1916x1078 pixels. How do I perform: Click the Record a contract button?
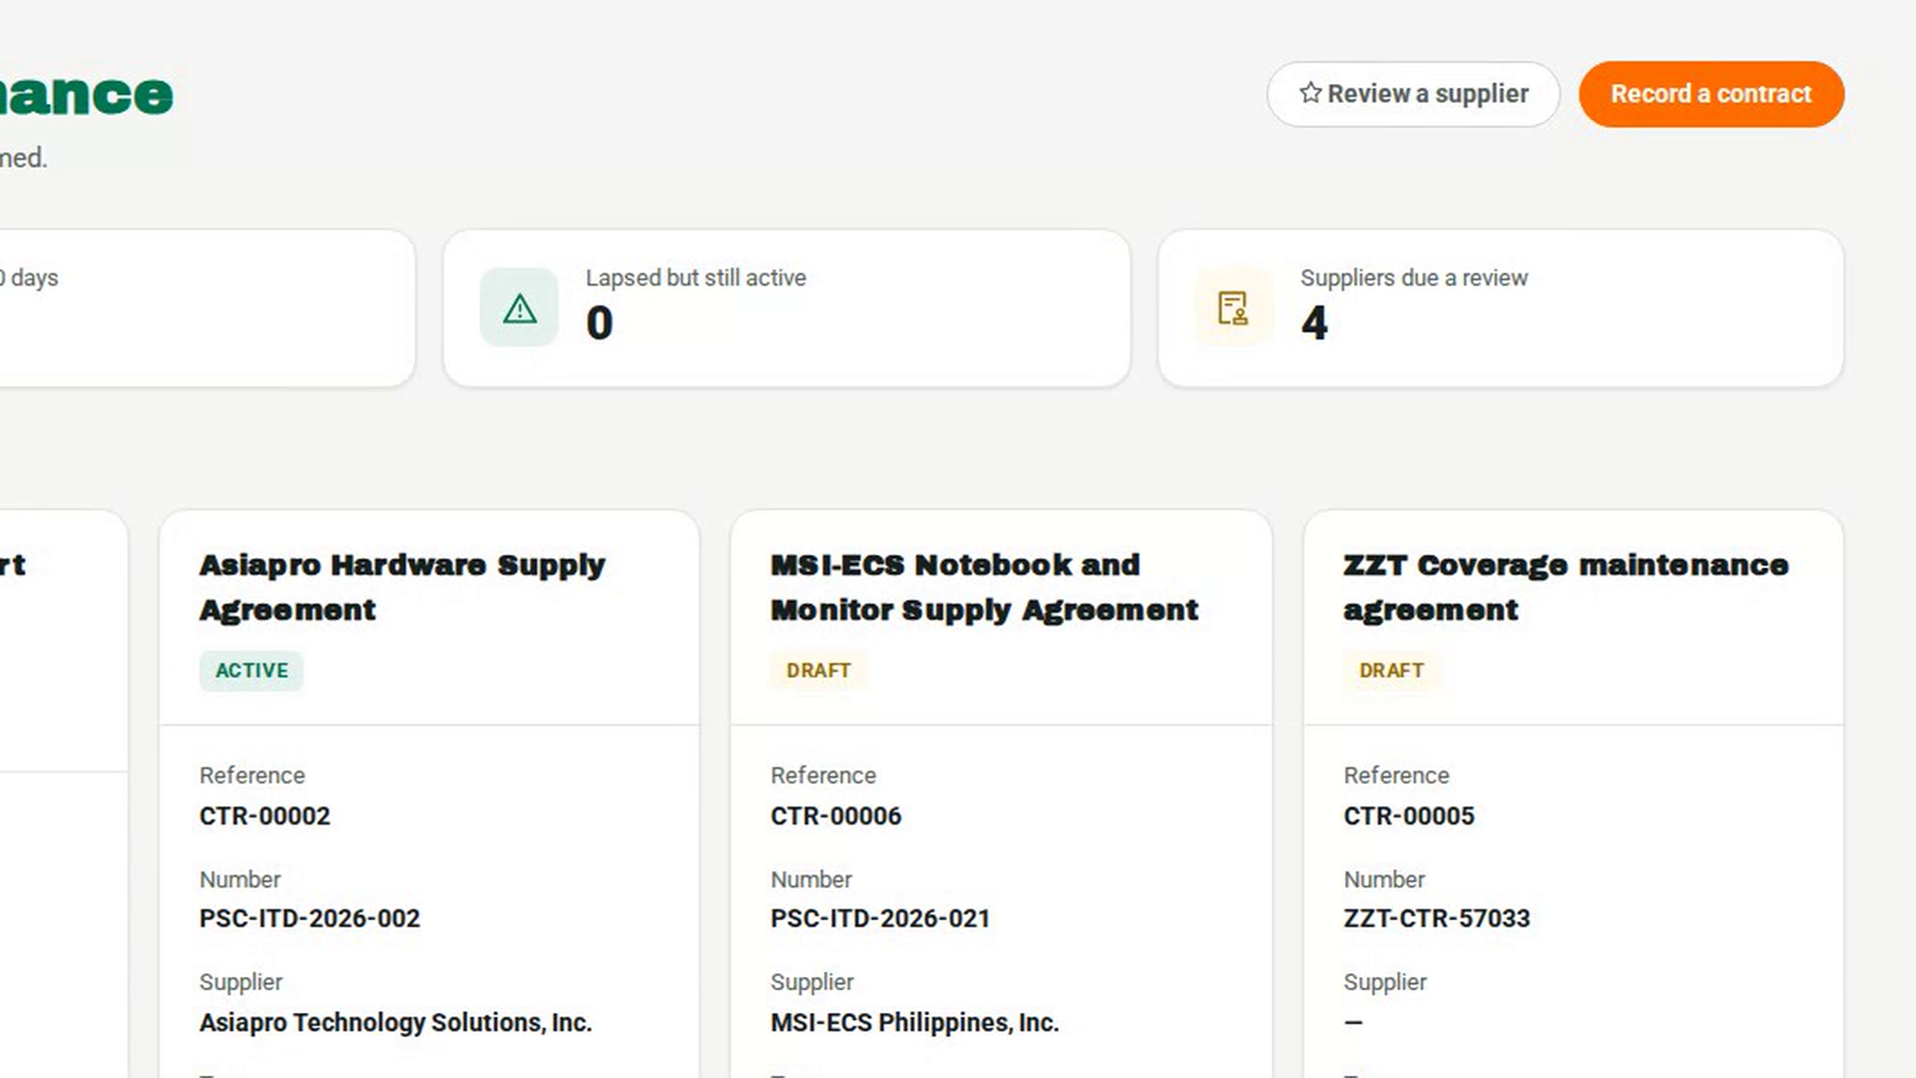click(x=1711, y=94)
